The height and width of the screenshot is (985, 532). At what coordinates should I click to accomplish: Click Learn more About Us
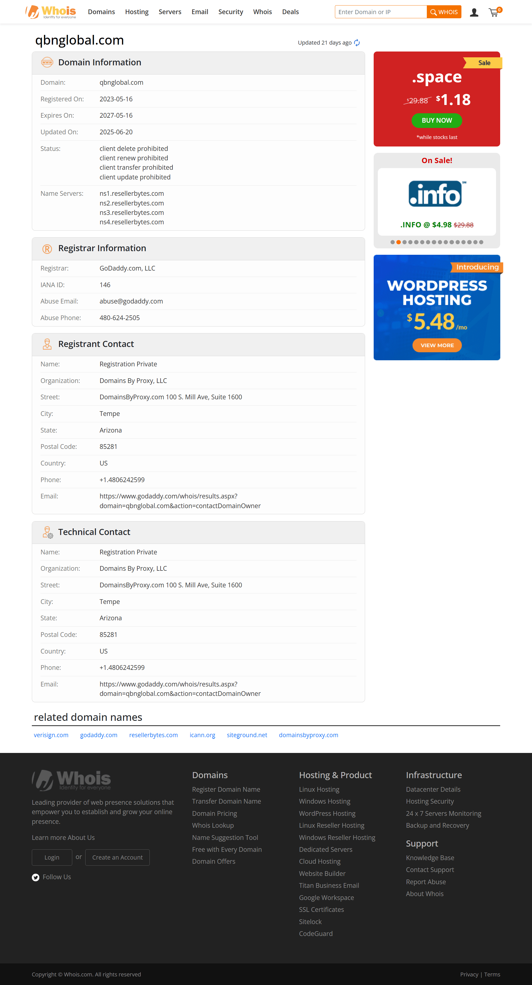(x=63, y=837)
